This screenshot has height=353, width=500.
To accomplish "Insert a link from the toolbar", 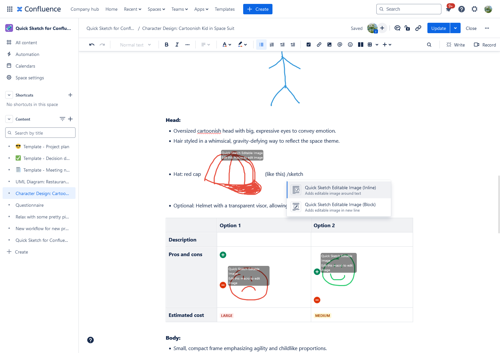I will click(319, 45).
